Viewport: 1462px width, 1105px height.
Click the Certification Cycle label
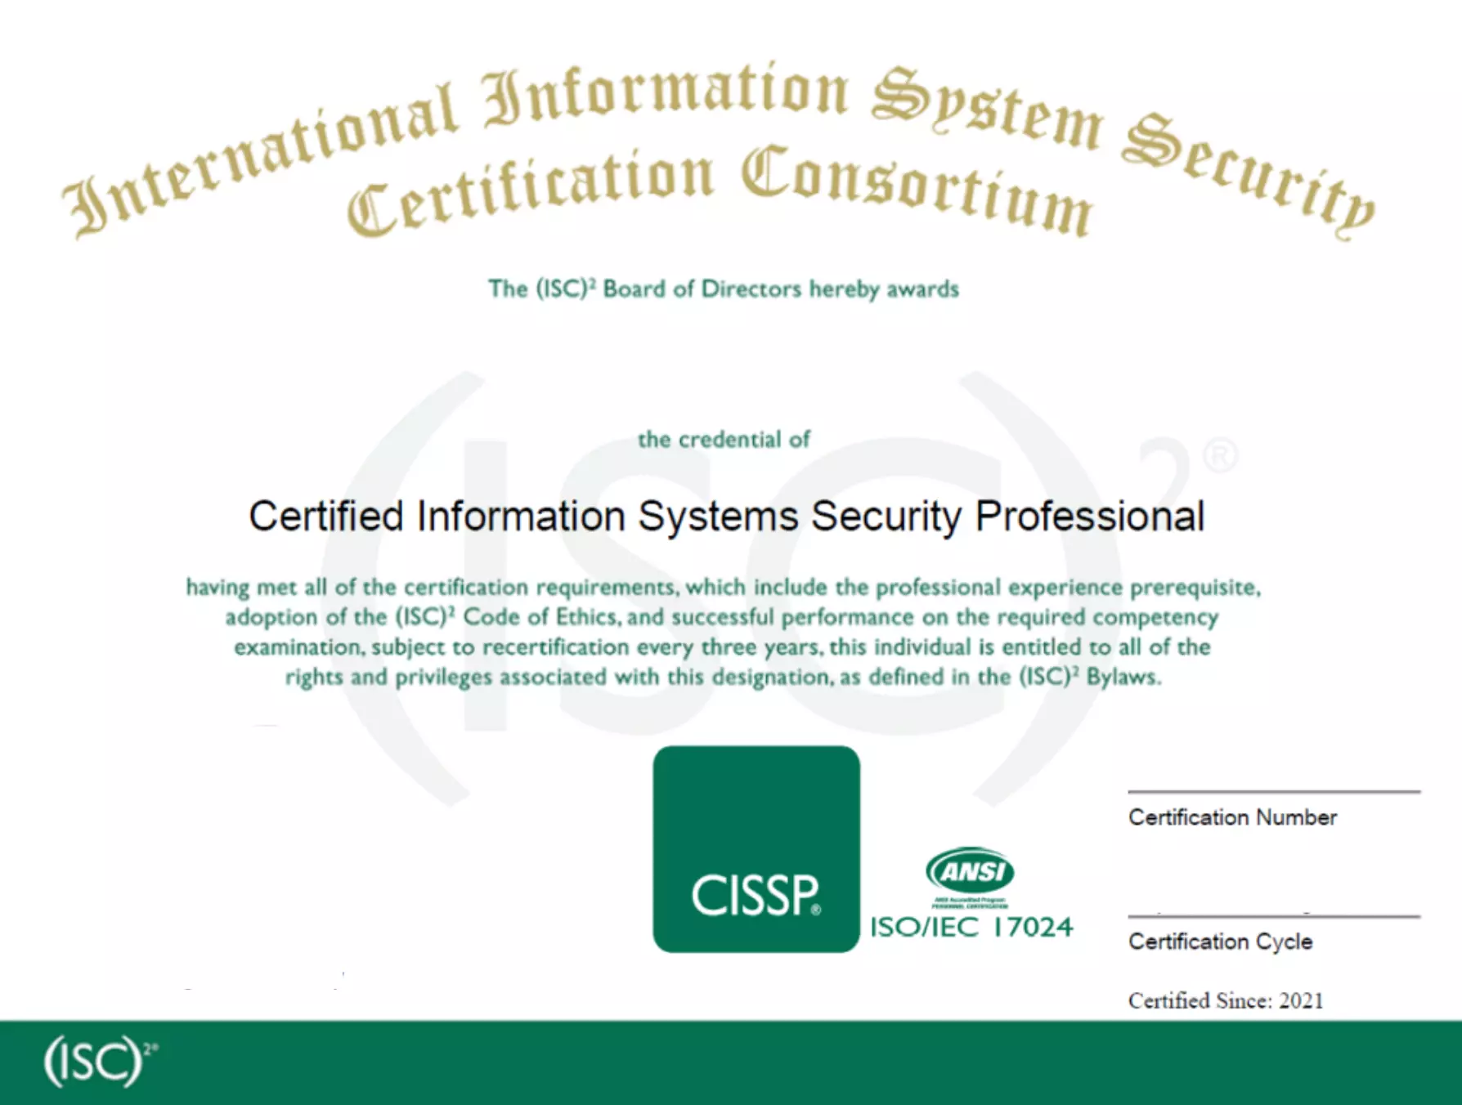[1219, 942]
